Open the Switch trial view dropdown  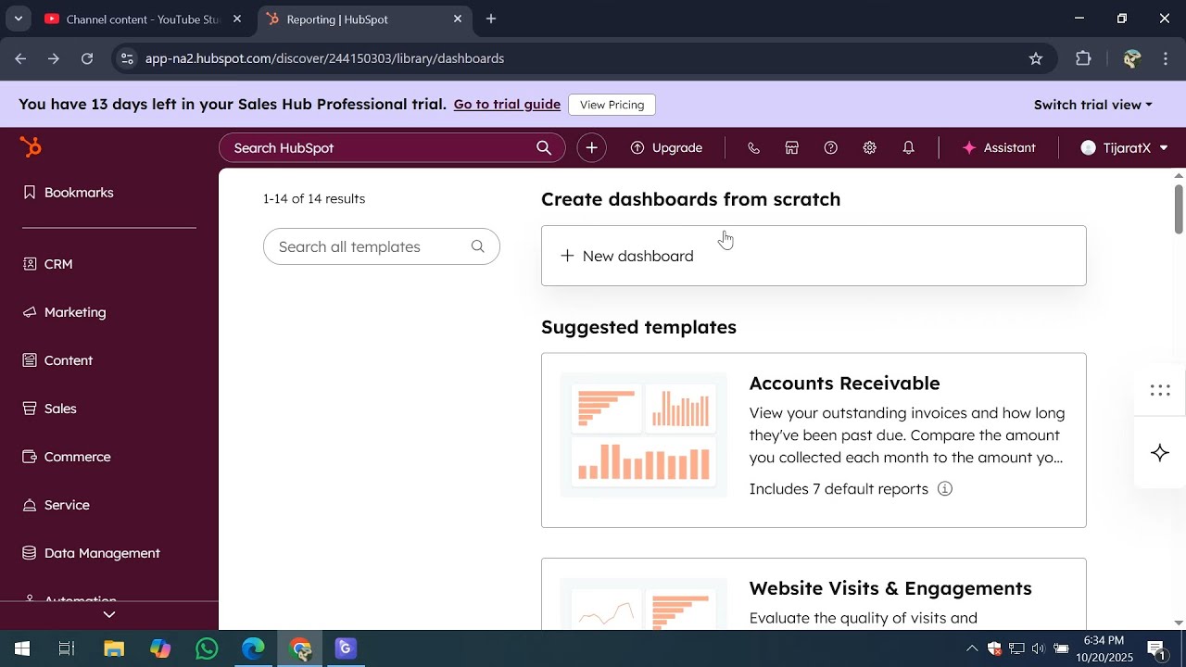click(1093, 105)
